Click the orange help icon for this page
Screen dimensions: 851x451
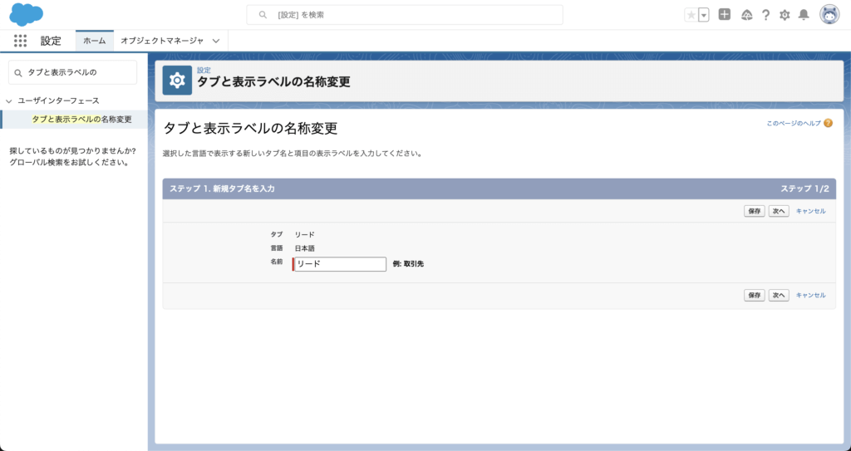[x=828, y=123]
